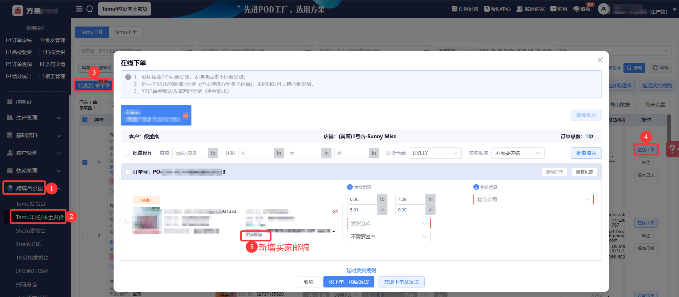Check the 包裹1 product item checkbox
679x297 pixels.
click(x=128, y=220)
